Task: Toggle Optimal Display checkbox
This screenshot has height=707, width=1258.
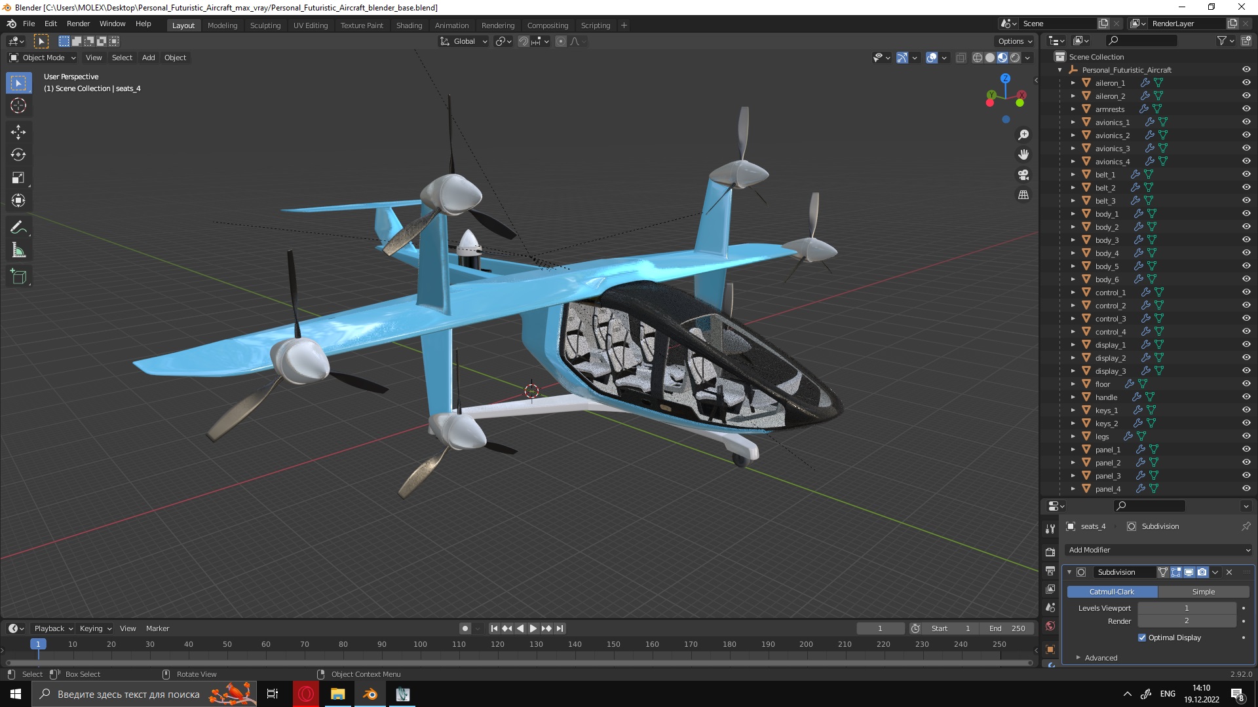Action: coord(1142,638)
